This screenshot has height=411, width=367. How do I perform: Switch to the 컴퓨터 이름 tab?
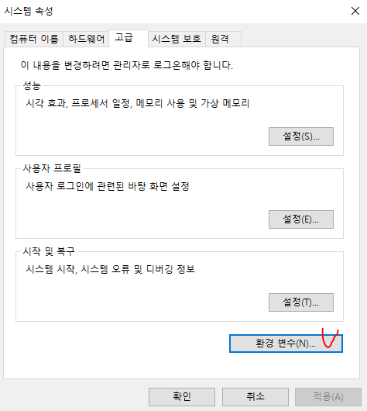(x=34, y=39)
